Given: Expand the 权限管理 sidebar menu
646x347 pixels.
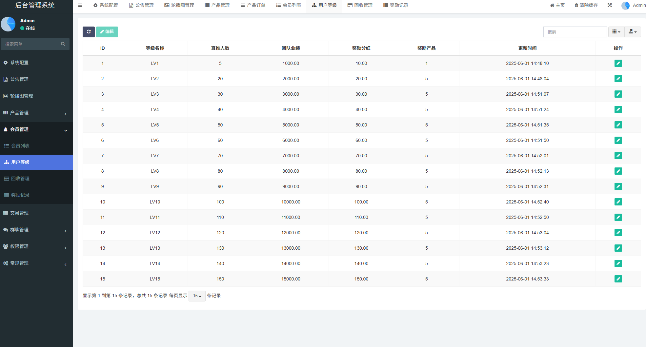Looking at the screenshot, I should click(36, 246).
